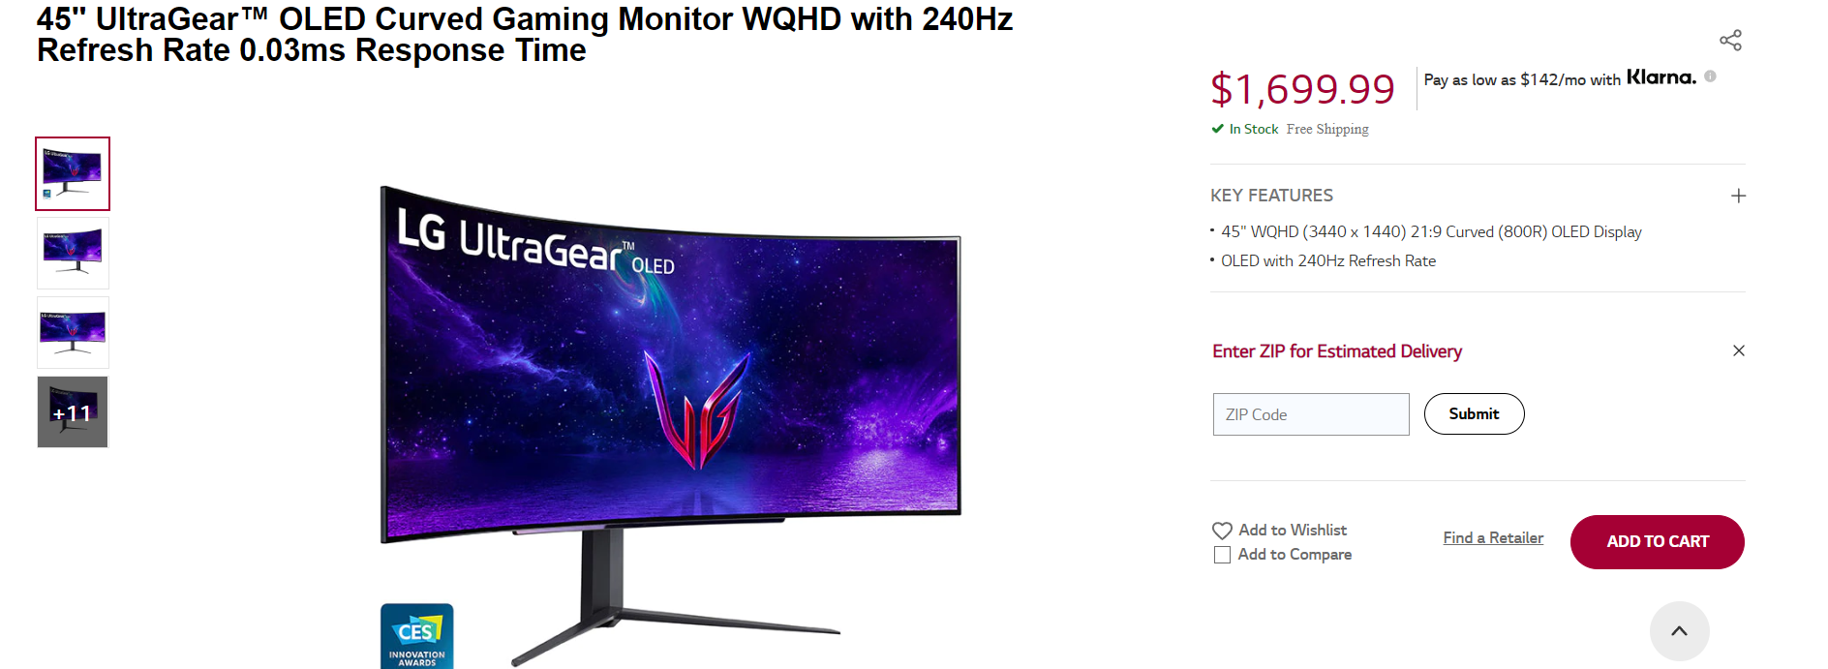1828x669 pixels.
Task: Click the In Stock checkmark indicator
Action: tap(1217, 129)
